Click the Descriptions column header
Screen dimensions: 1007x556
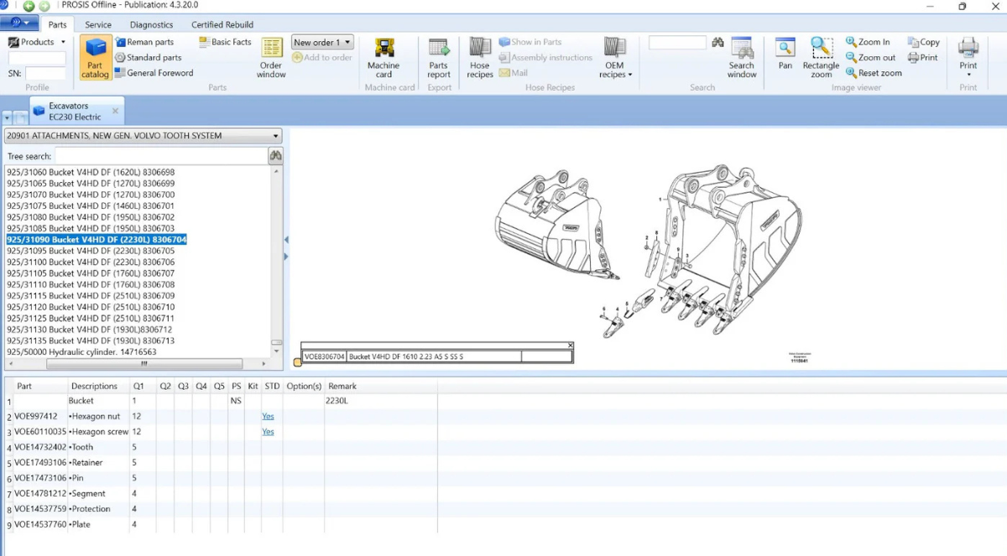pos(95,387)
